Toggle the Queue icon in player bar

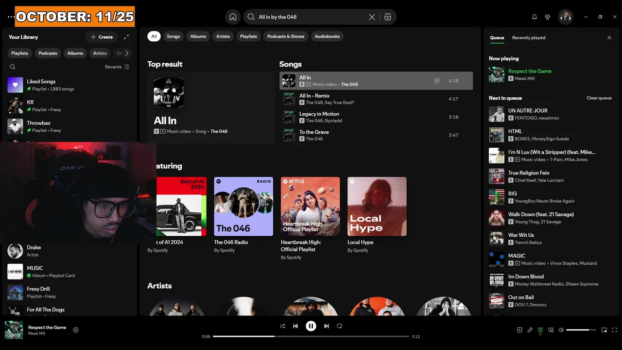(540, 330)
